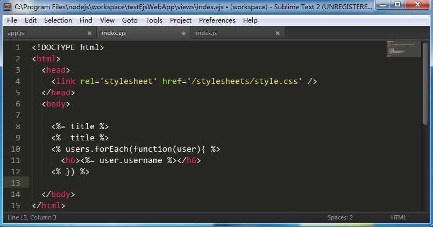
Task: Open the View menu
Action: click(x=107, y=20)
